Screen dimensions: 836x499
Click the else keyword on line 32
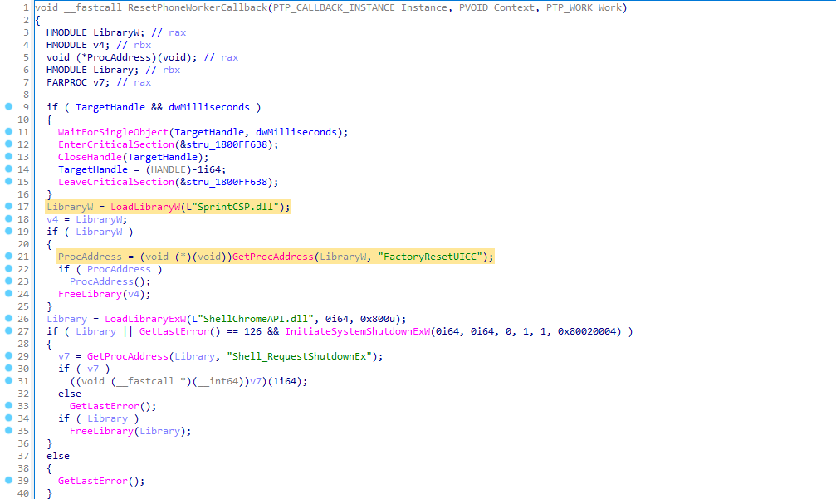pyautogui.click(x=70, y=394)
